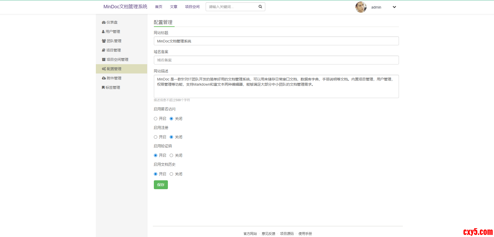The image size is (494, 237).
Task: Select 关闭 under 启用验证码
Action: (171, 155)
